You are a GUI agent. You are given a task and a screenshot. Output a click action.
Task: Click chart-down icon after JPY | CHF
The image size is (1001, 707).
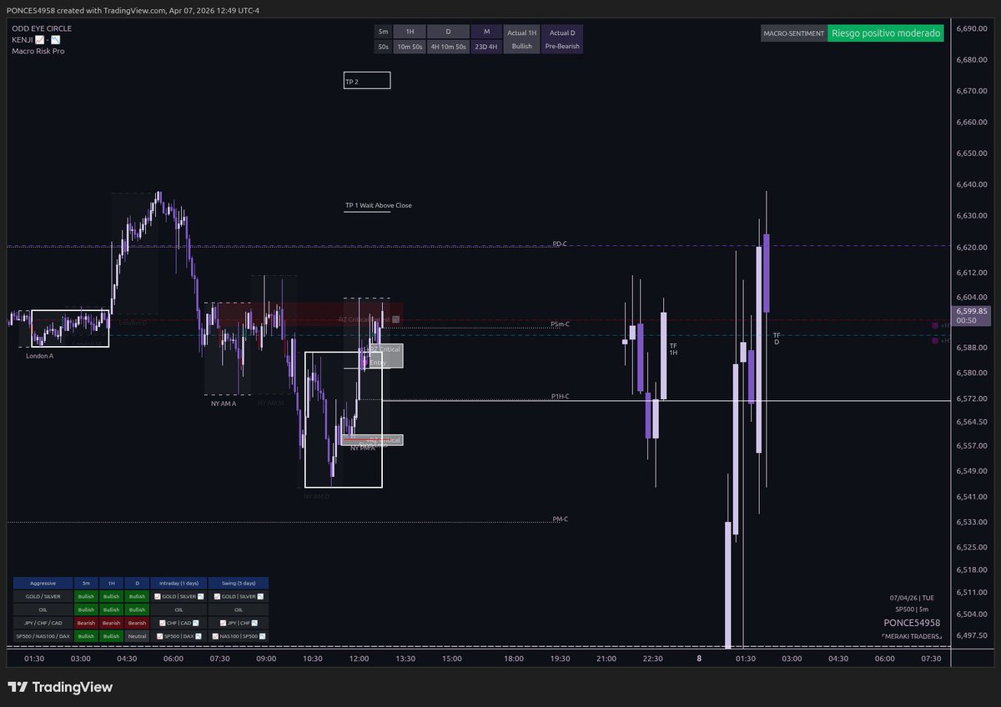[254, 623]
